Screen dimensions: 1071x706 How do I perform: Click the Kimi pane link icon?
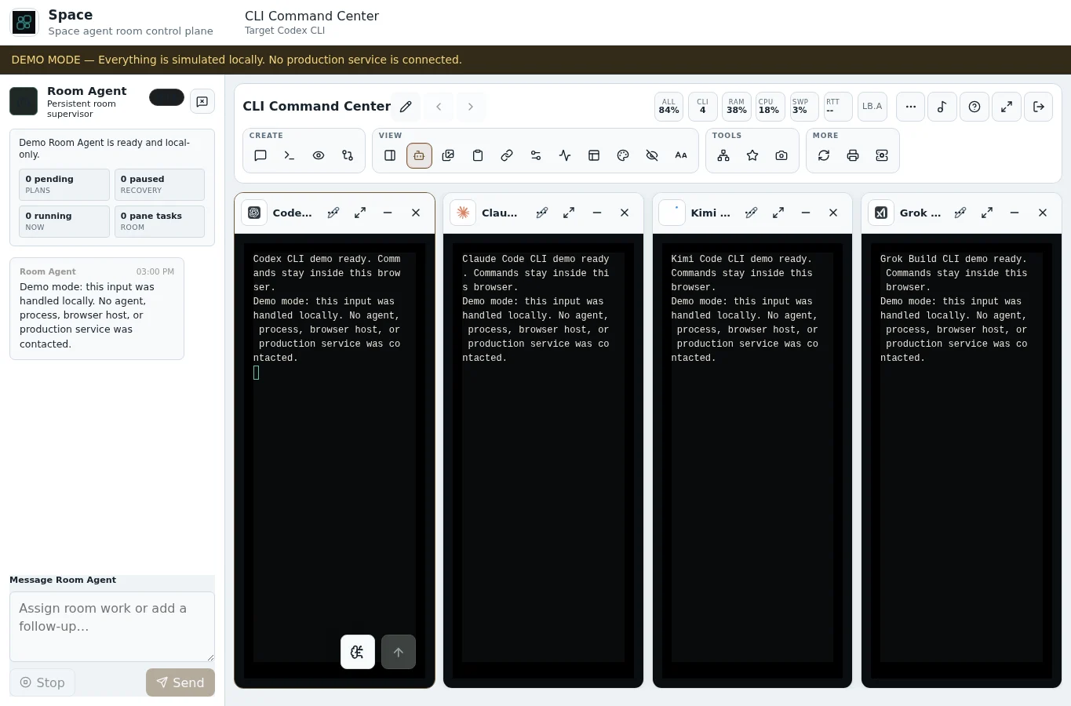(x=752, y=213)
